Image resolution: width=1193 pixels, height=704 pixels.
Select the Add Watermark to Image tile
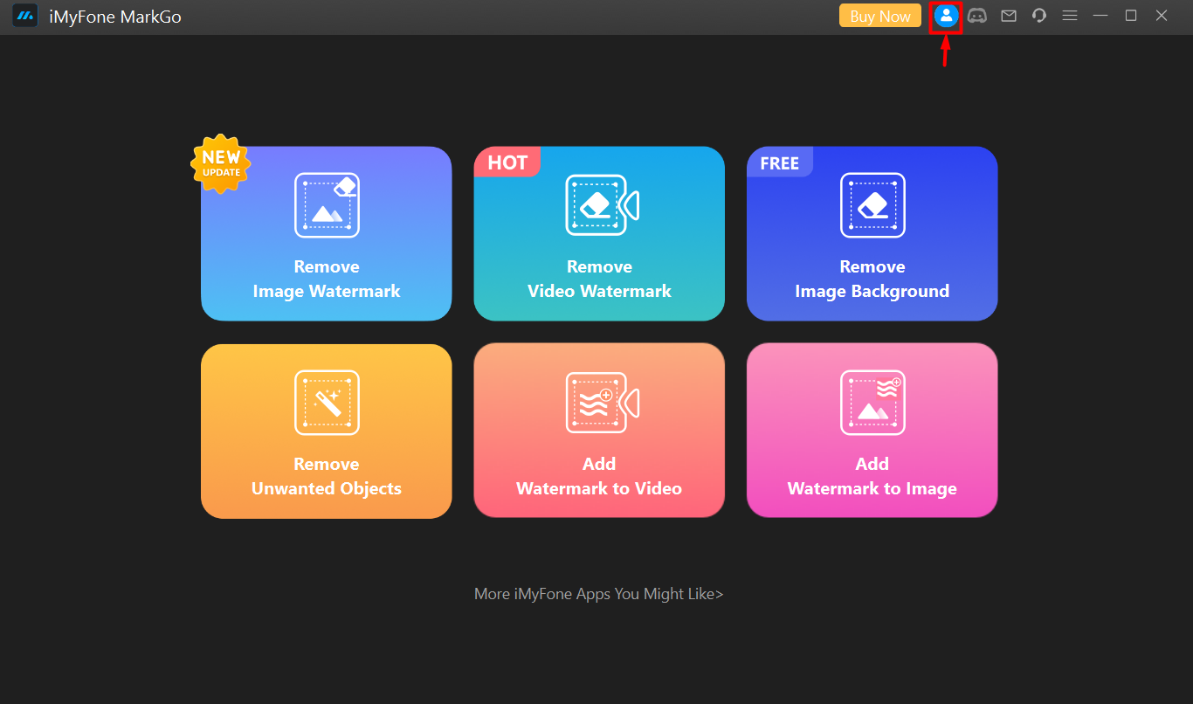point(872,431)
